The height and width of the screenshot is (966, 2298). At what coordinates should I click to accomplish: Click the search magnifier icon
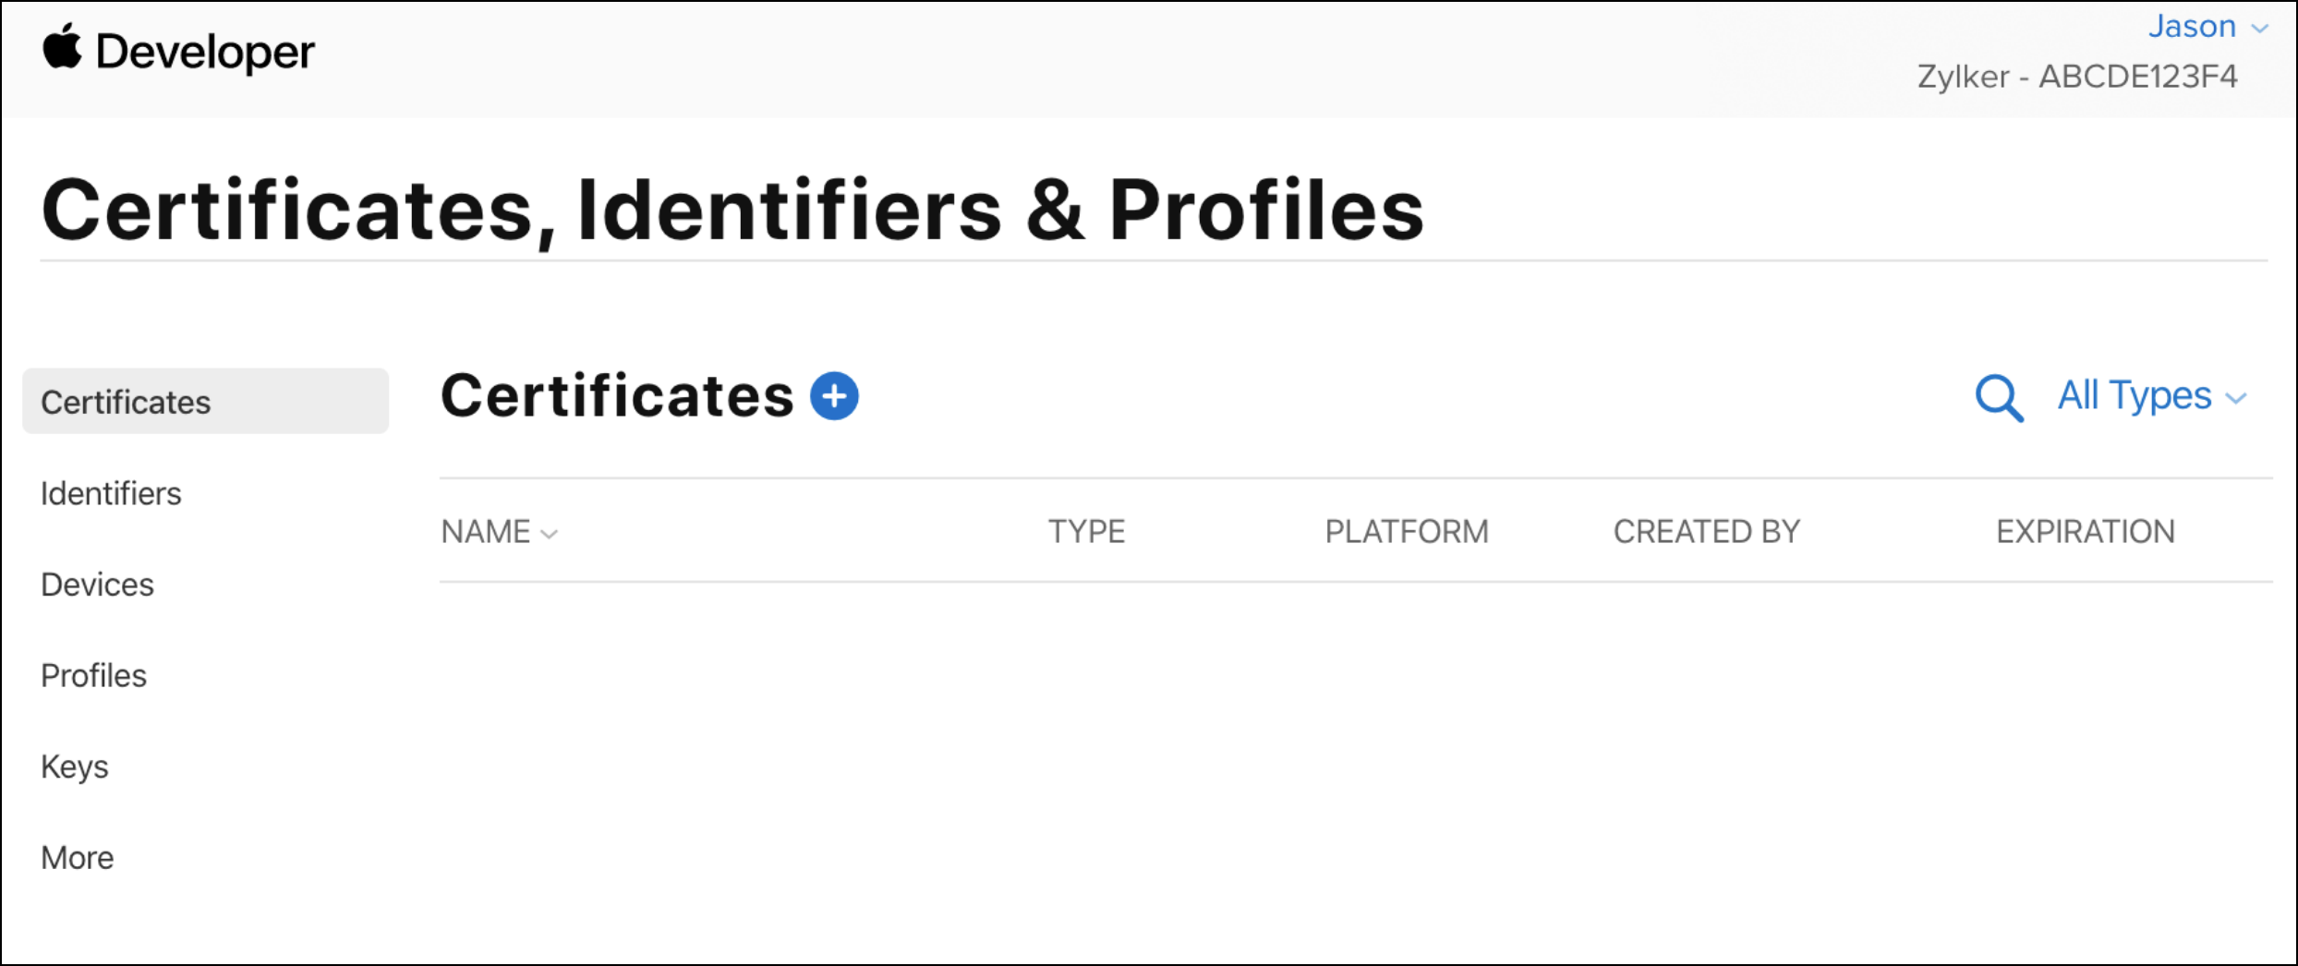click(x=1999, y=398)
